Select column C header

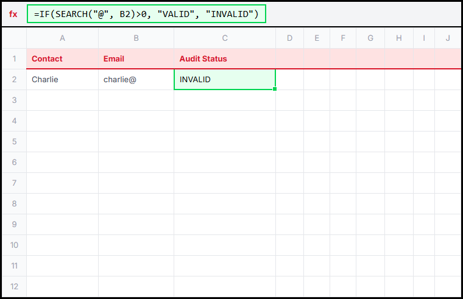(224, 38)
